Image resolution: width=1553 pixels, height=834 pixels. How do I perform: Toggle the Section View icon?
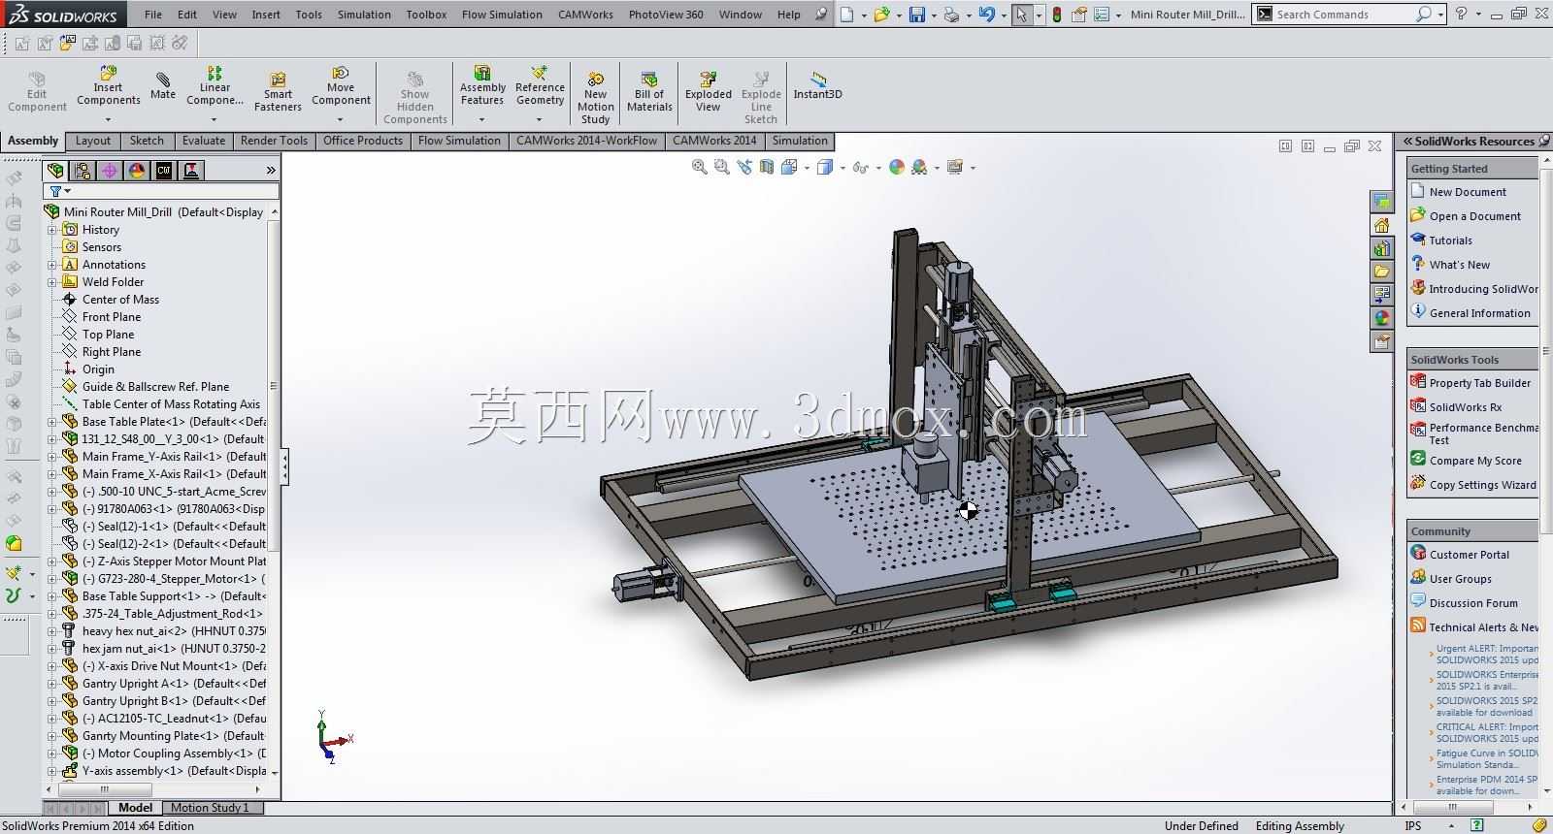(x=767, y=167)
